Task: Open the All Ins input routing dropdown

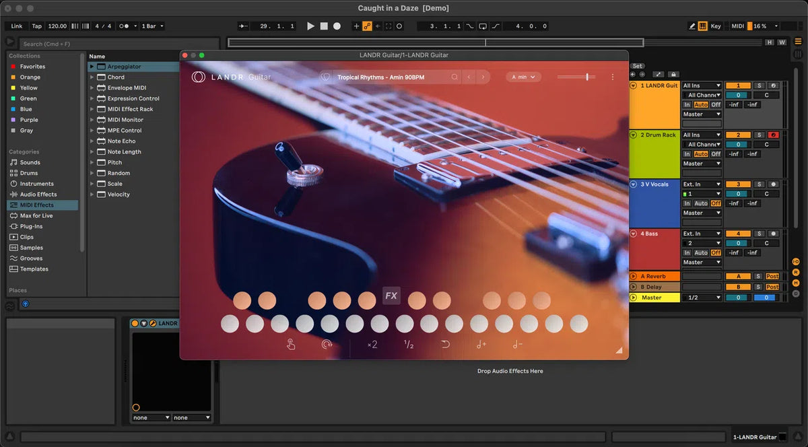Action: (x=702, y=85)
